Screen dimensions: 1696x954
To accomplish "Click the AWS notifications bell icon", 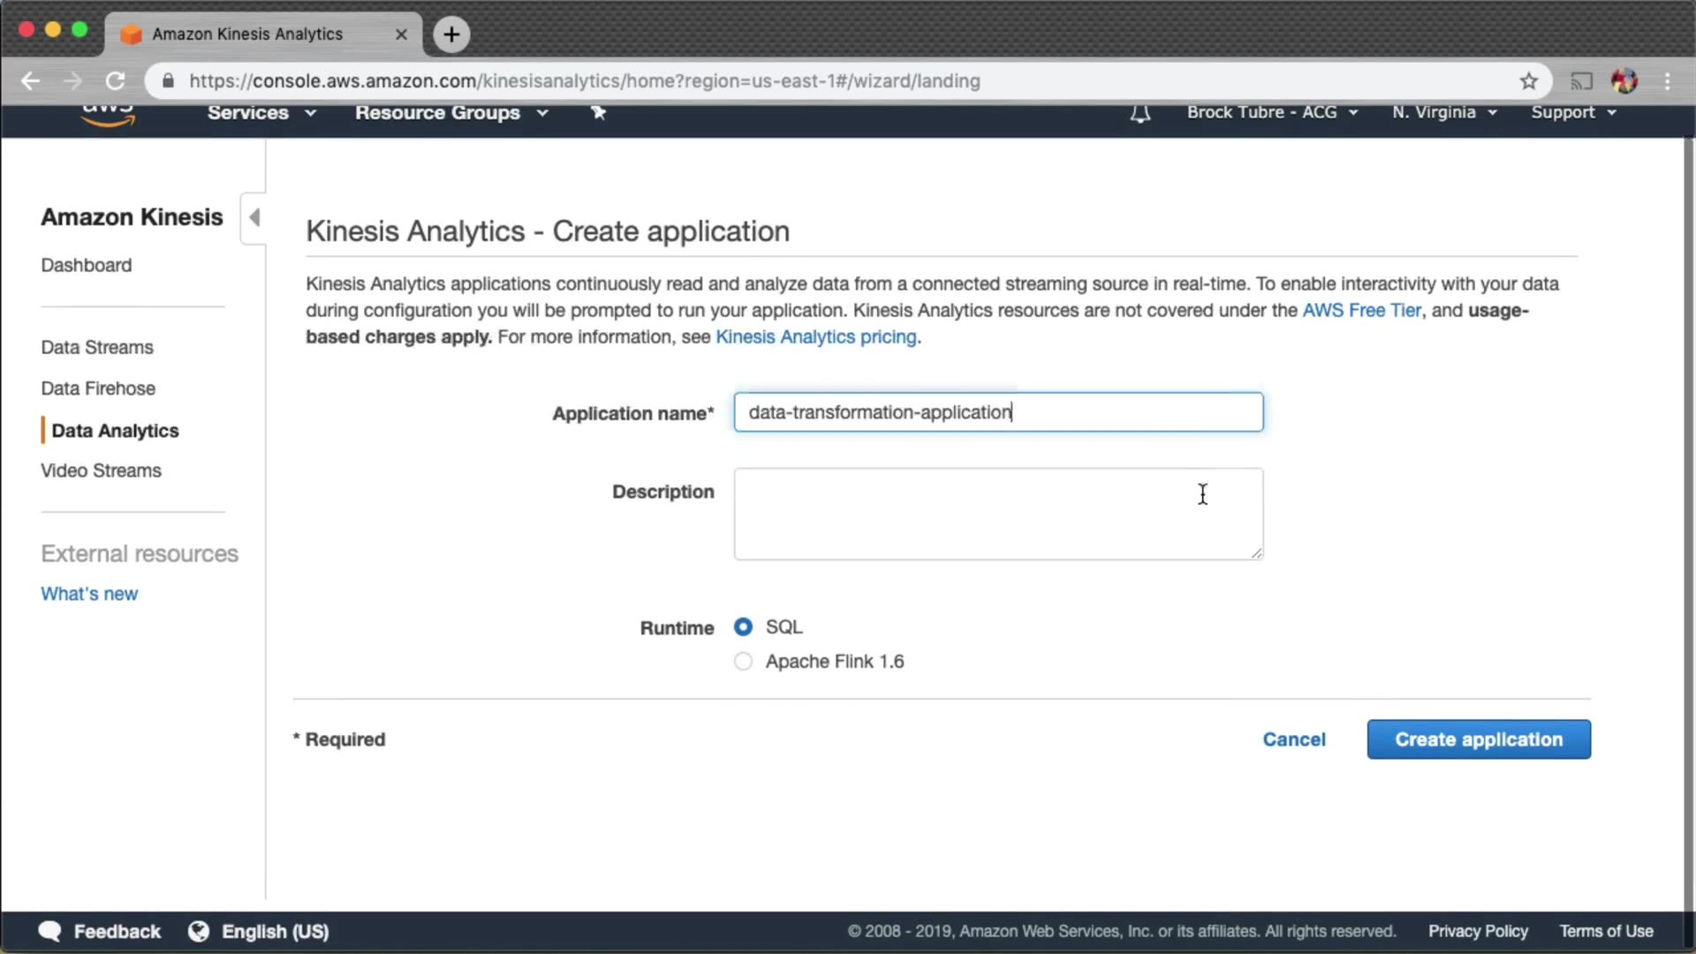I will tap(1140, 114).
